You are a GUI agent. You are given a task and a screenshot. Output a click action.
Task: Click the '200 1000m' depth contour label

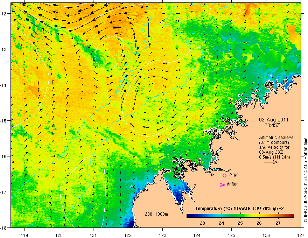tap(156, 214)
